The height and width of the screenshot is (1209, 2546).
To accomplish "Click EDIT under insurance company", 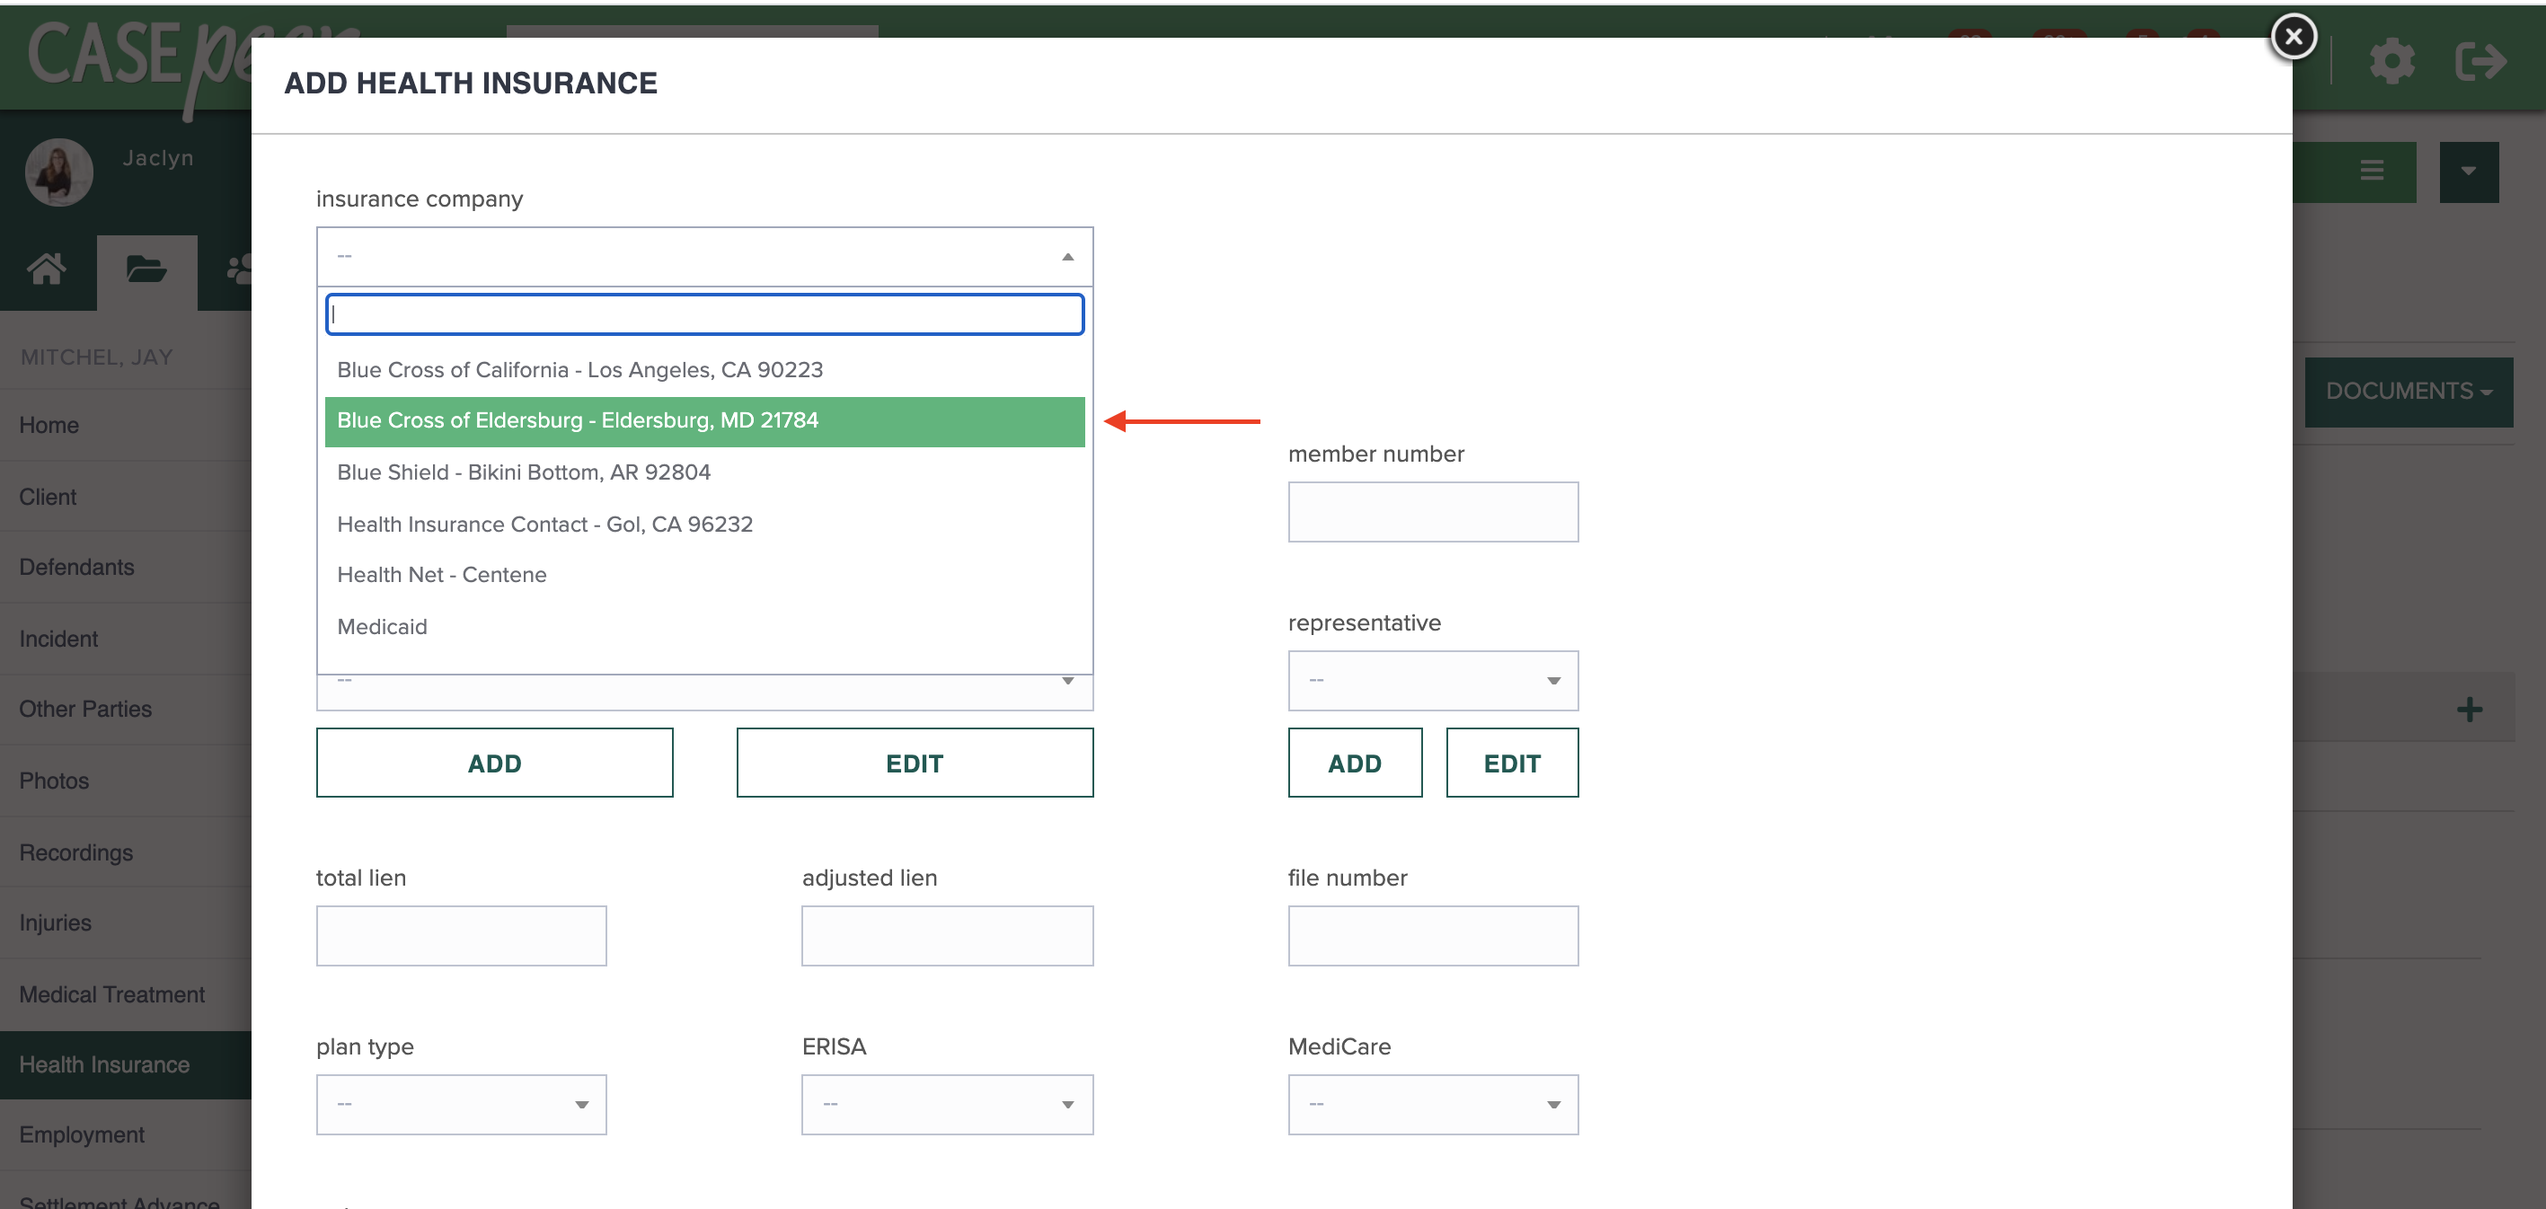I will pos(915,763).
